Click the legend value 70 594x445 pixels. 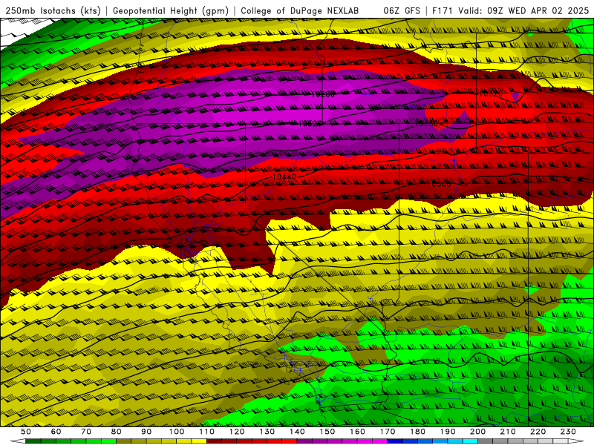tap(86, 432)
